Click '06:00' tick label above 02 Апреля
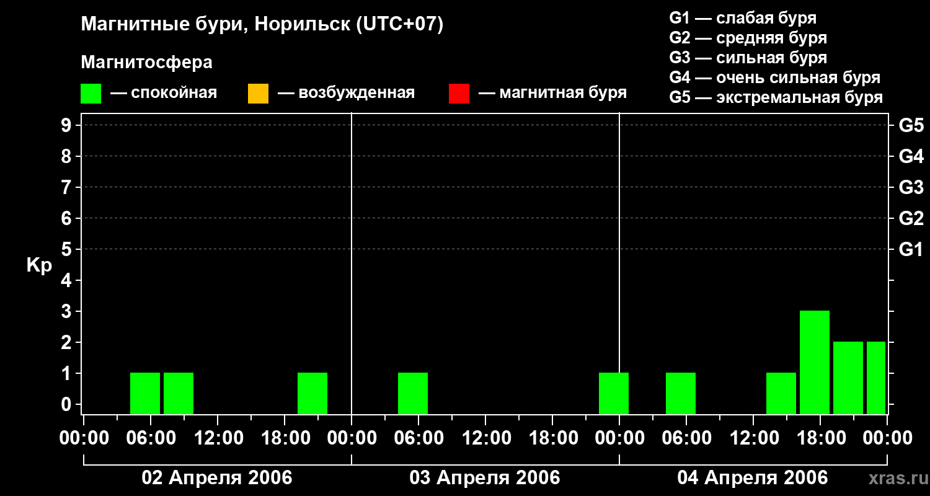The width and height of the screenshot is (930, 496). click(151, 438)
